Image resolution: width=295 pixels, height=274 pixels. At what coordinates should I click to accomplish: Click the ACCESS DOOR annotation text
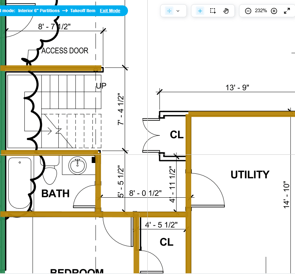(65, 51)
